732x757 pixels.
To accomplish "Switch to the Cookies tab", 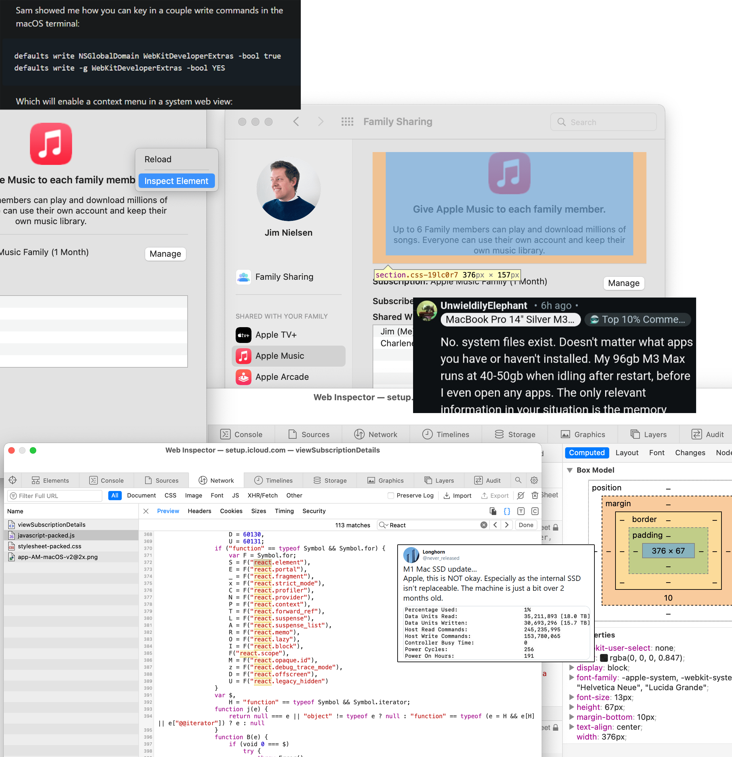I will [x=231, y=511].
